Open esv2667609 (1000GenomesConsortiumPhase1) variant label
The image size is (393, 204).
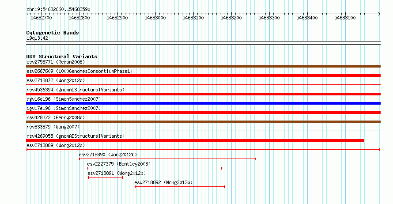point(79,71)
